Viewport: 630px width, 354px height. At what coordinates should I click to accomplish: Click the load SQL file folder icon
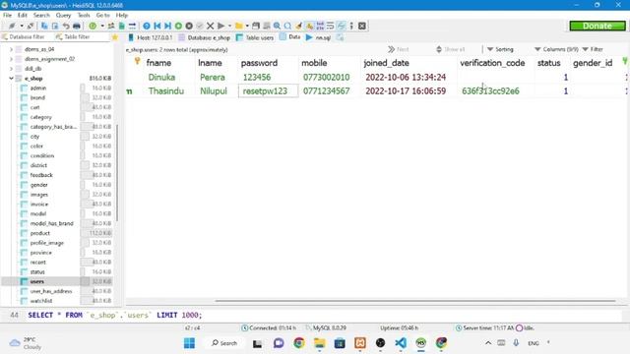point(239,27)
